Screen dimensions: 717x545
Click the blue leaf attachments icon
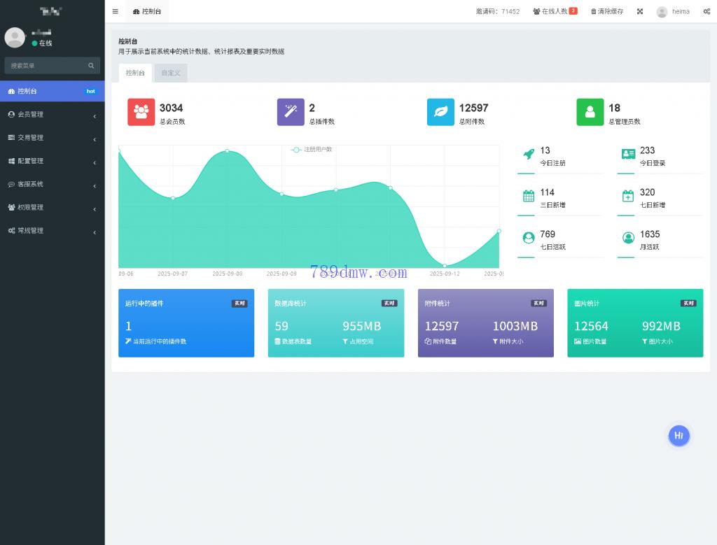click(x=440, y=112)
